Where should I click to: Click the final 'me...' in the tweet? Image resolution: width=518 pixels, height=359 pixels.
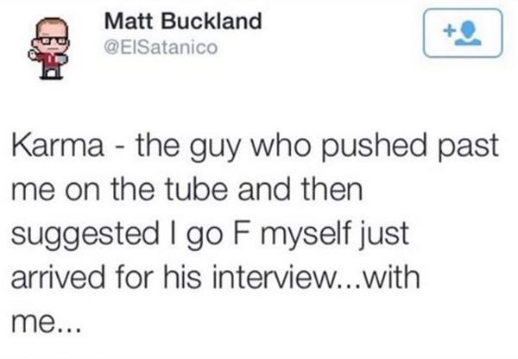(46, 323)
